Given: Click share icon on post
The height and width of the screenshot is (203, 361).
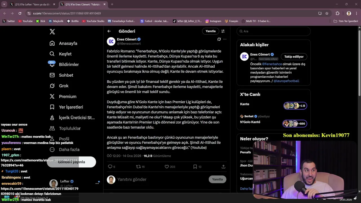Looking at the screenshot, I should click(x=223, y=167).
